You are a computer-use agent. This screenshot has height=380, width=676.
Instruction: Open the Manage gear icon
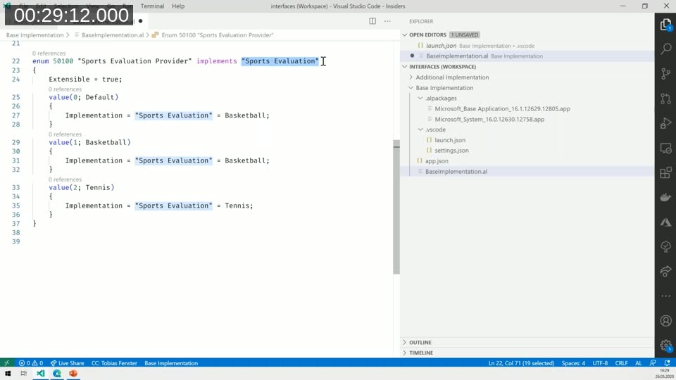(665, 345)
